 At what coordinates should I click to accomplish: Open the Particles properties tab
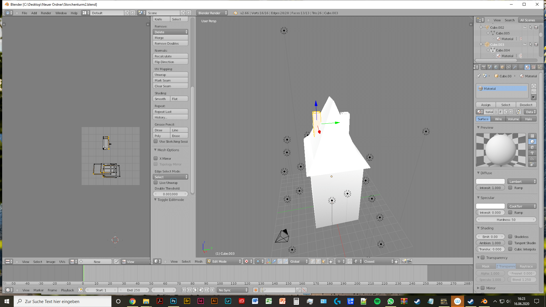pos(540,67)
